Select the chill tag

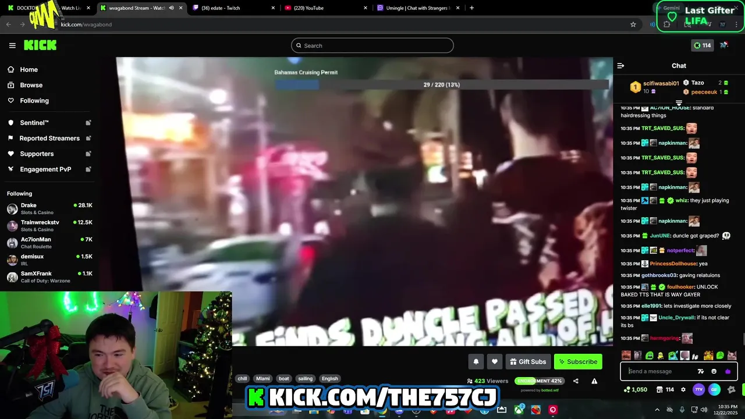242,378
